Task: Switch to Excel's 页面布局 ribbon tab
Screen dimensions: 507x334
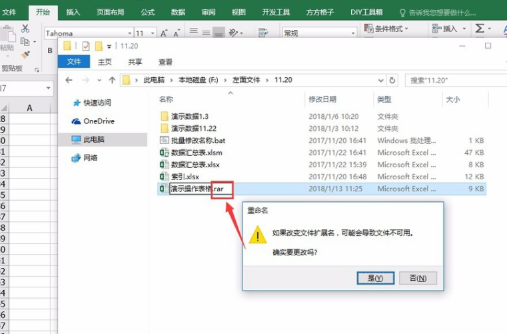Action: pyautogui.click(x=110, y=12)
